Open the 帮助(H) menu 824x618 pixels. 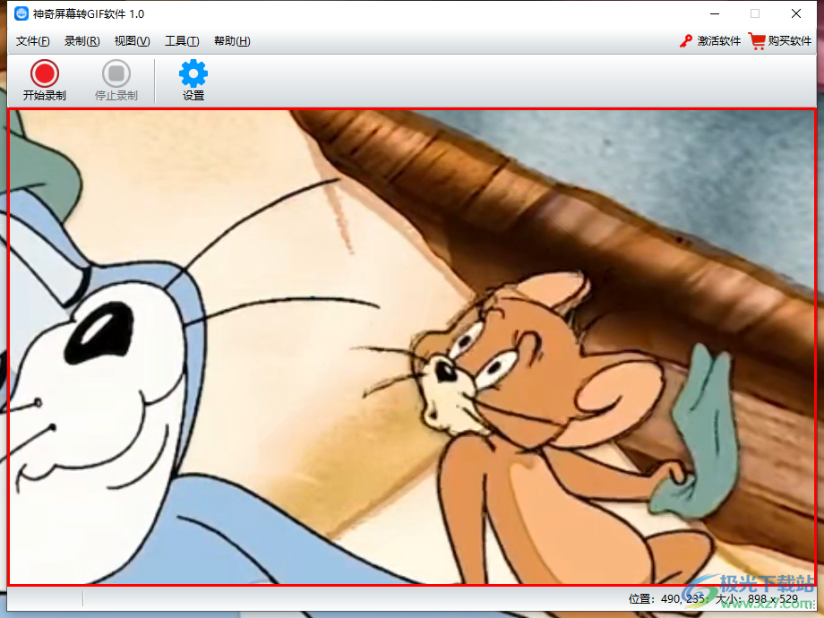[232, 41]
